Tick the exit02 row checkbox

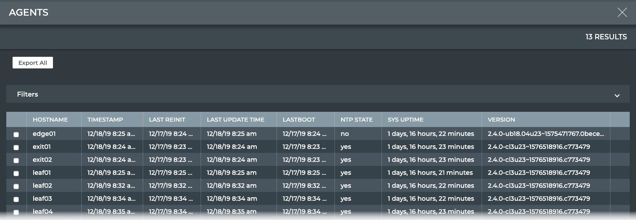[17, 160]
